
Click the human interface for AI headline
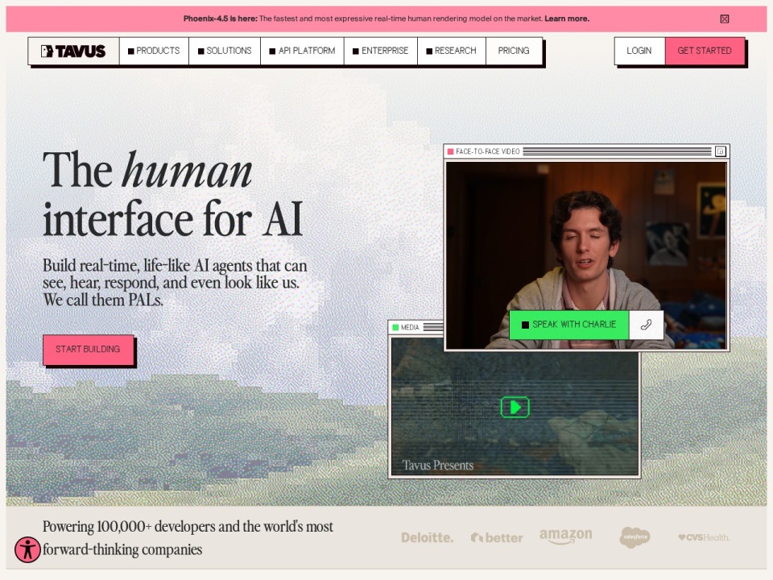pos(173,194)
